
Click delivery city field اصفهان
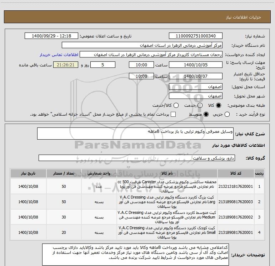click(x=196, y=96)
